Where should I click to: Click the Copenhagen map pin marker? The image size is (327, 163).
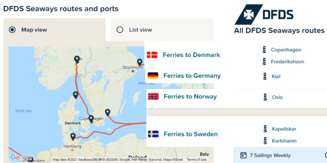91,119
